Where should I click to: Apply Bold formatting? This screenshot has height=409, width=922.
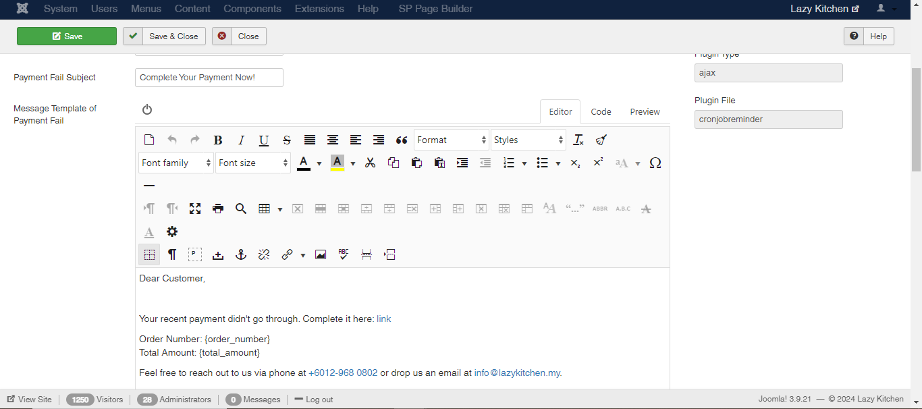(218, 140)
